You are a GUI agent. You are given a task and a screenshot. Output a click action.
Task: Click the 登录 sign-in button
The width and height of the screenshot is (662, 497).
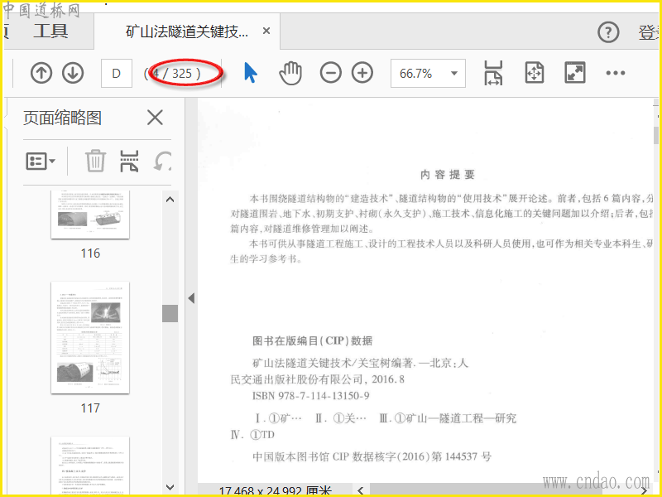[649, 32]
